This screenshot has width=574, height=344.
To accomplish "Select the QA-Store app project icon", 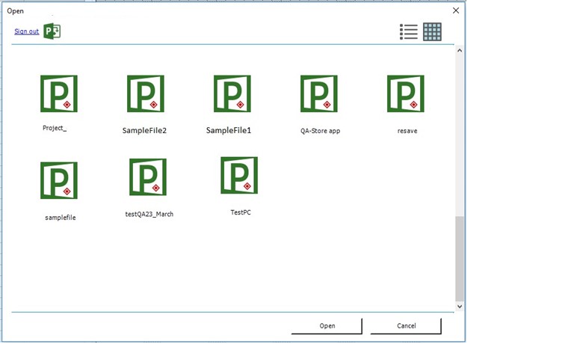I will pyautogui.click(x=319, y=93).
